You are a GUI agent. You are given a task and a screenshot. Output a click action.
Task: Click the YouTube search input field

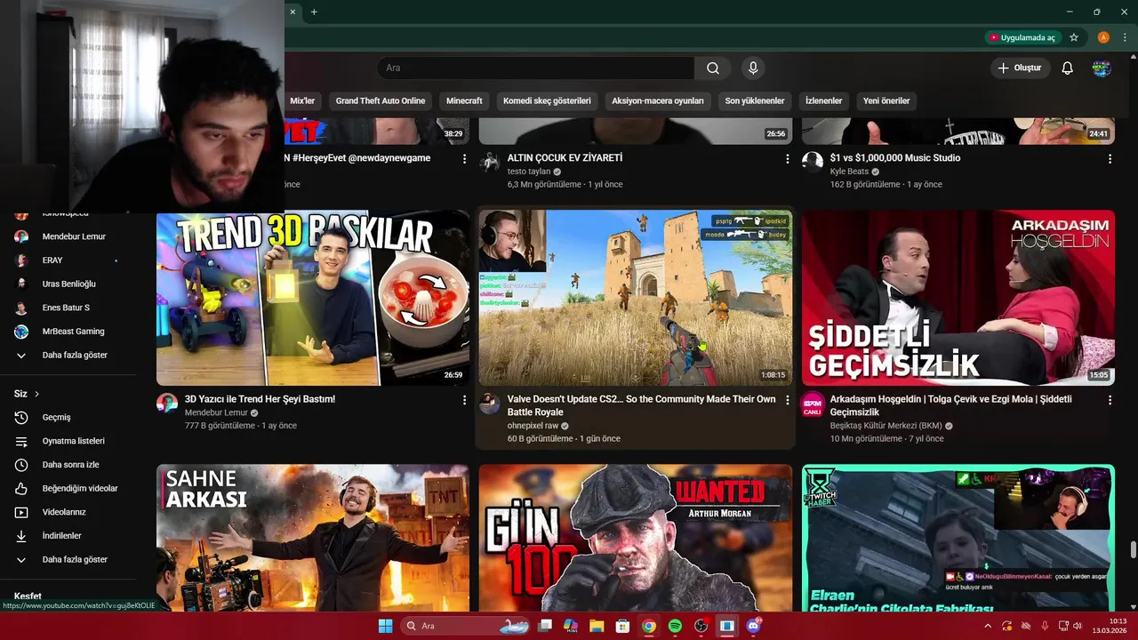click(x=535, y=68)
